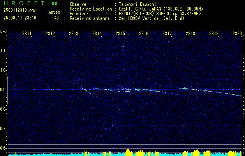Screen dimensions: 245x156
Task: Click the 1.1 kHz axis label
Action: pos(3,51)
